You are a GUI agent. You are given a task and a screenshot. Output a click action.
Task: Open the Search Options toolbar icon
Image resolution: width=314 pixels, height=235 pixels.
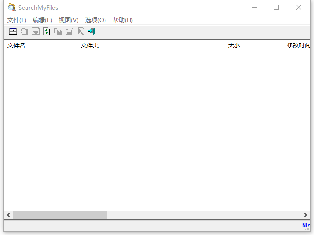click(13, 31)
